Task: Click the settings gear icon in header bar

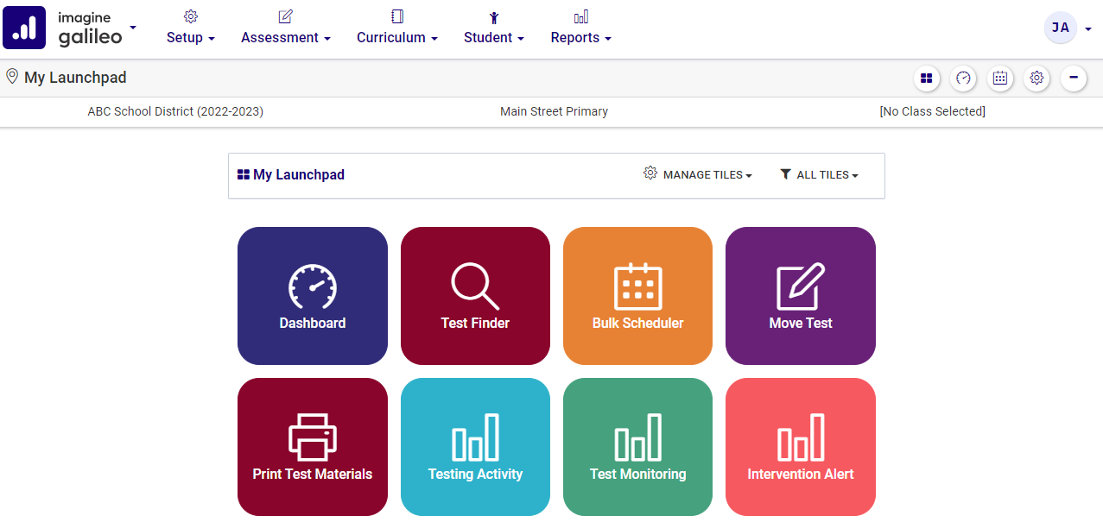Action: (1036, 79)
